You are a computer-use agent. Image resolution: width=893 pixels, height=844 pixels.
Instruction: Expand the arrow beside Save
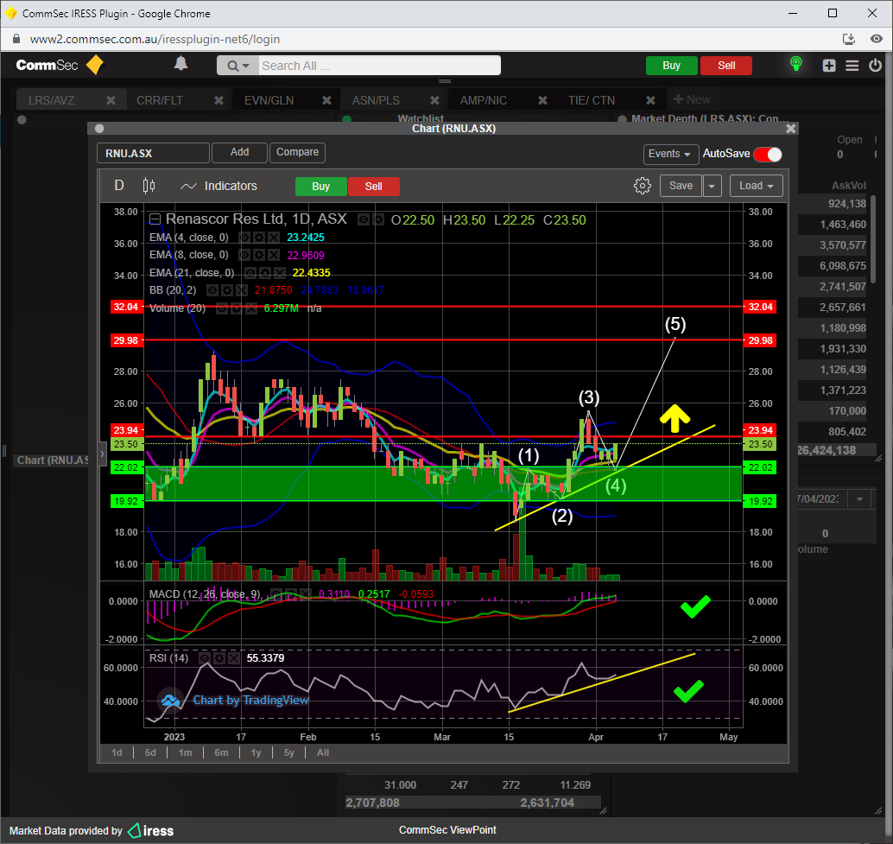(712, 186)
